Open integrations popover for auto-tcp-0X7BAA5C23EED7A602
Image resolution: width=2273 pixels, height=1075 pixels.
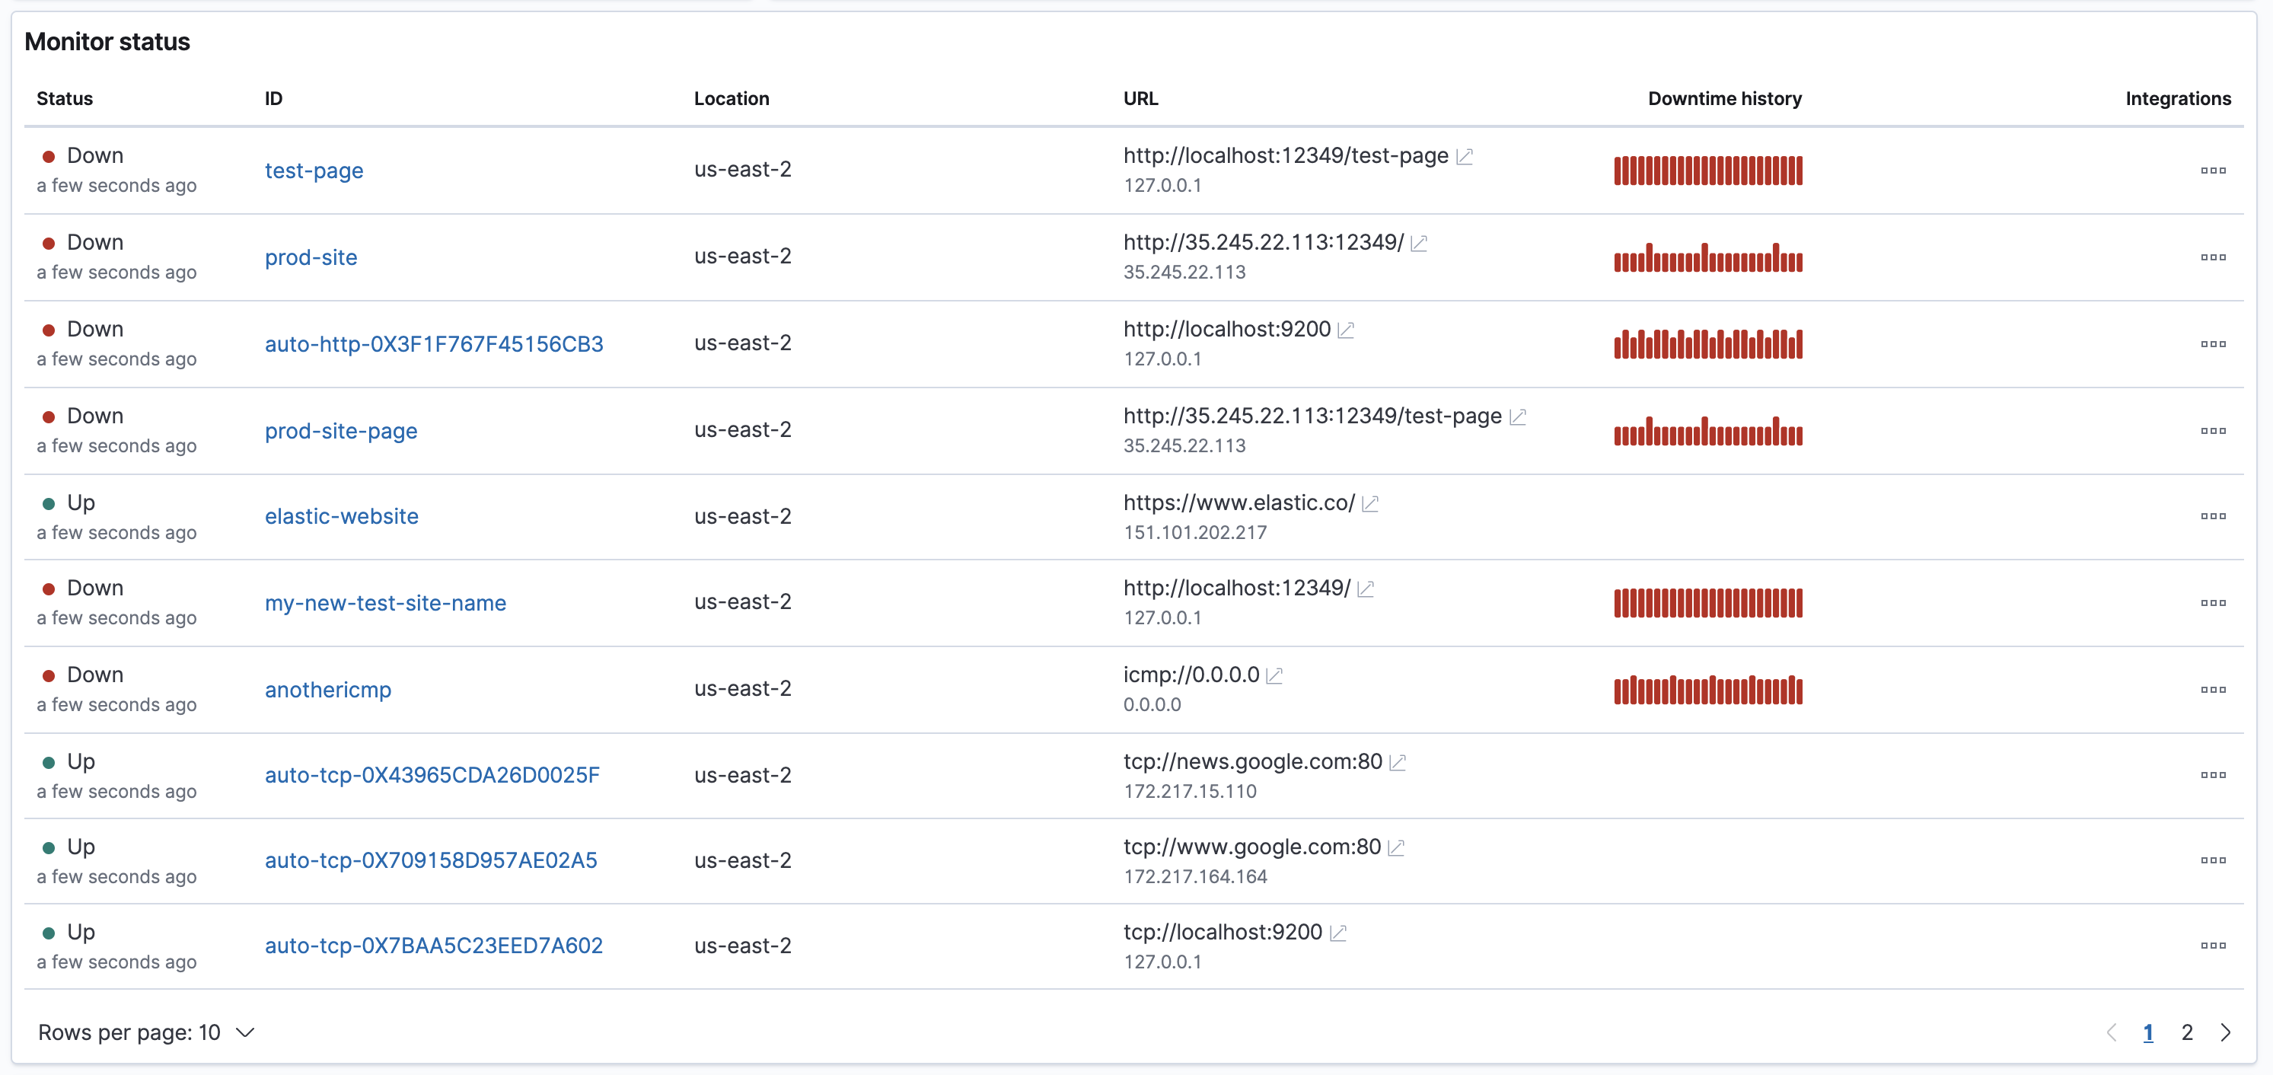2212,946
